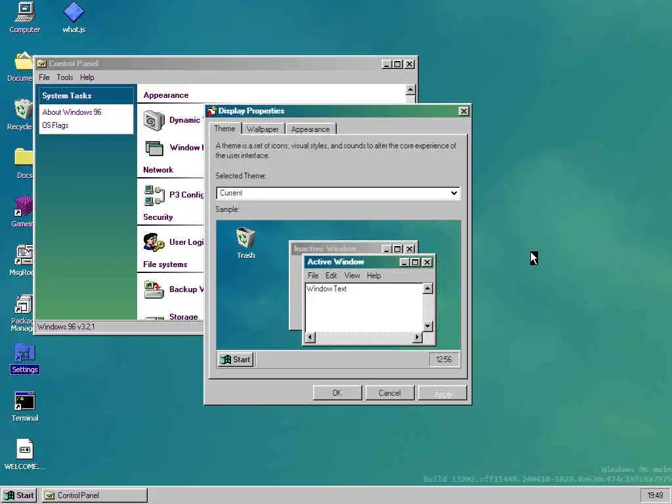Click OK in Display Properties
Image resolution: width=672 pixels, height=504 pixels.
click(337, 393)
